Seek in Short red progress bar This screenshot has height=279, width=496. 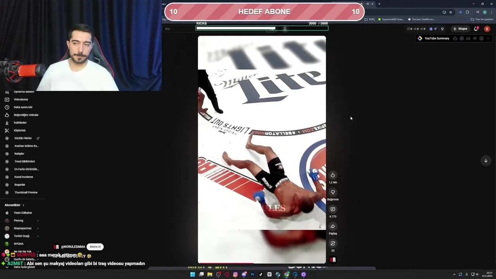pyautogui.click(x=262, y=263)
